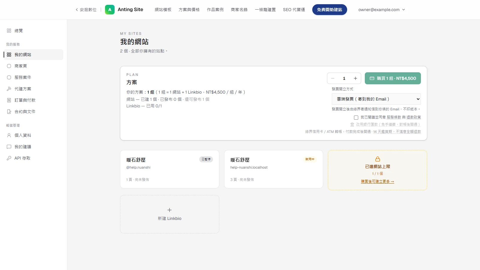Select 總覽 in the sidebar
This screenshot has width=480, height=270.
click(x=33, y=31)
